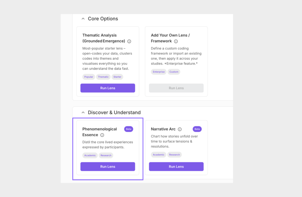Select the Thematic tag
Viewport: 302px width, 197px height.
pyautogui.click(x=103, y=77)
